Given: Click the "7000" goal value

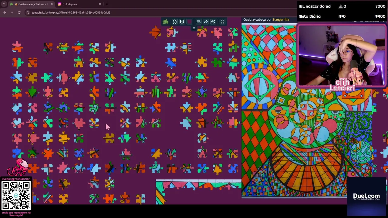Looking at the screenshot, I should [x=380, y=6].
